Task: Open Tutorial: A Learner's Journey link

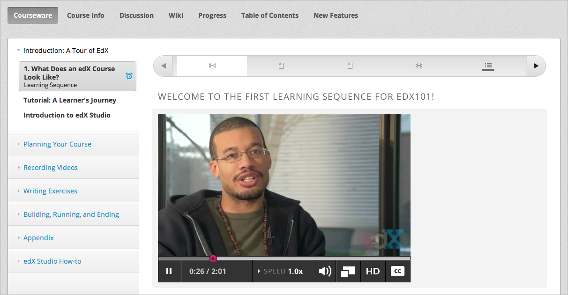Action: (x=70, y=100)
